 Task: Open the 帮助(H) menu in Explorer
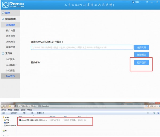point(30,110)
